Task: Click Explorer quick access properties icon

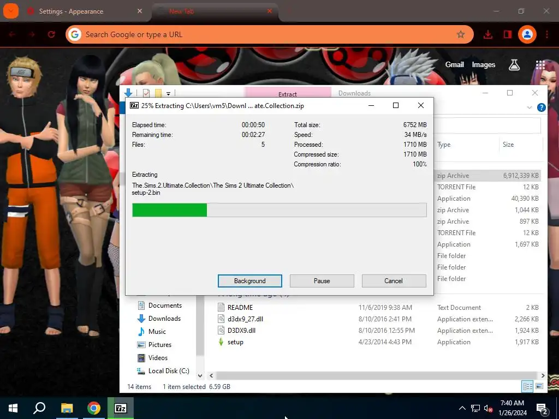Action: pyautogui.click(x=146, y=93)
